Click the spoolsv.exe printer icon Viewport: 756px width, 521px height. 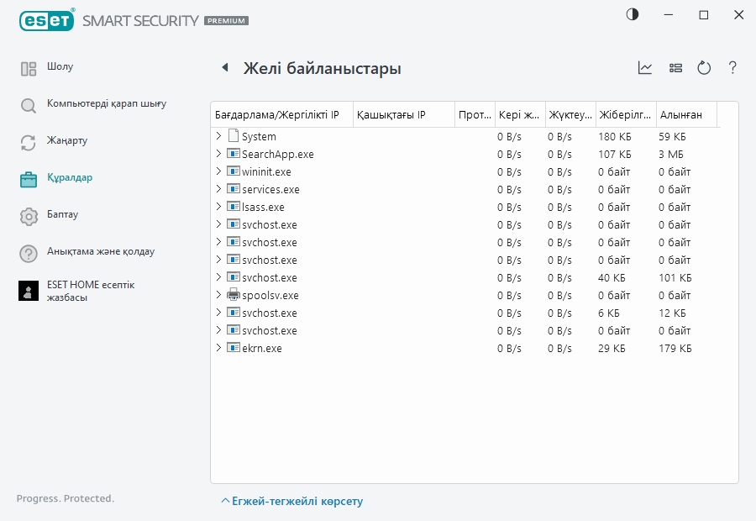tap(233, 295)
